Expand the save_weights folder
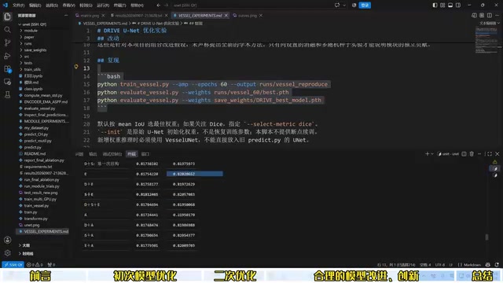Image resolution: width=503 pixels, height=283 pixels. pos(35,50)
